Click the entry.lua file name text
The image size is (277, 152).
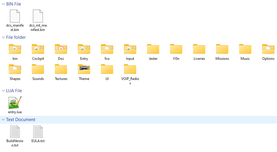[x=15, y=112]
